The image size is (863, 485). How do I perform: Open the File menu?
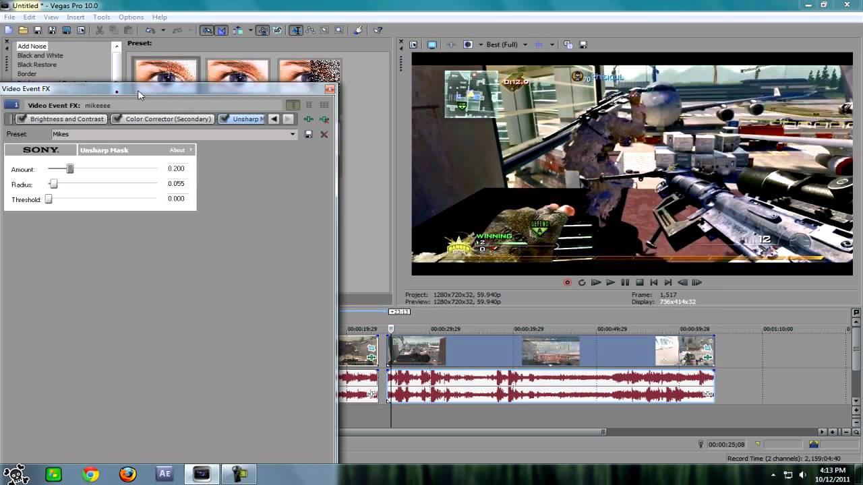pos(9,17)
